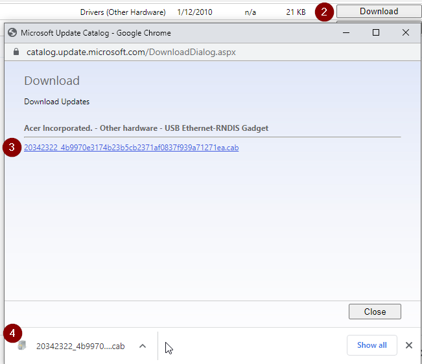This screenshot has height=364, width=422.
Task: Click the Download button in the catalog row
Action: [x=379, y=11]
